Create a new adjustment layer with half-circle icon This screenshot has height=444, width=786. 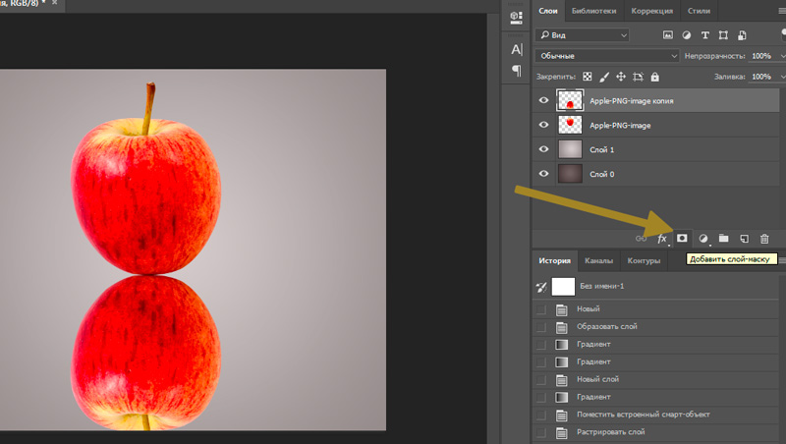click(703, 239)
